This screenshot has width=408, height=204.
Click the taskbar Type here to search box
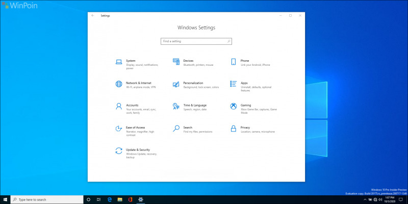tap(47, 199)
